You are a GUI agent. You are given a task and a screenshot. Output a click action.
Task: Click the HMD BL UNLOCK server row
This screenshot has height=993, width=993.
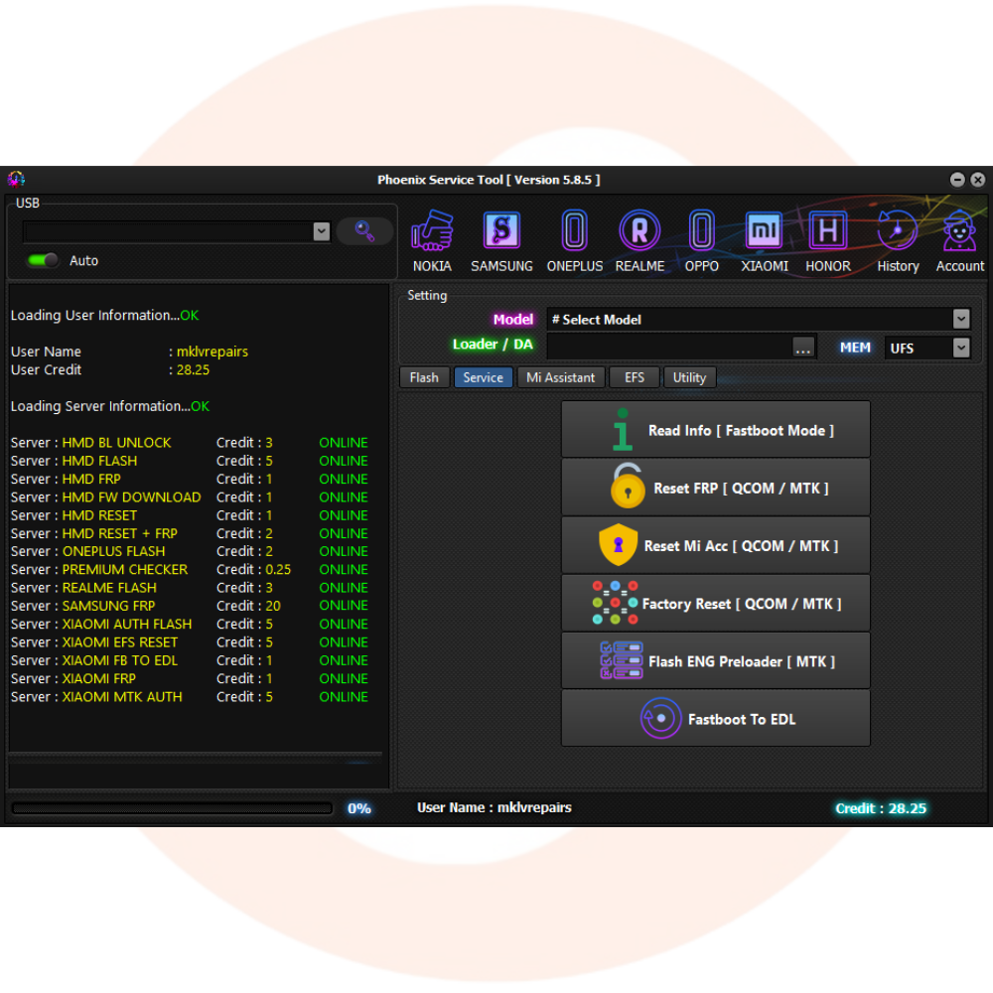tap(190, 443)
